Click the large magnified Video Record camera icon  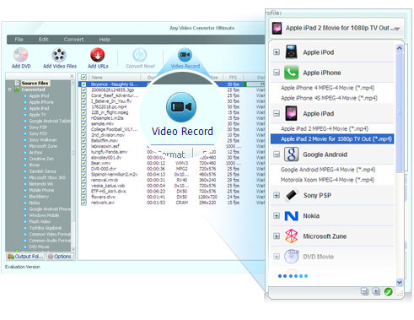[181, 106]
